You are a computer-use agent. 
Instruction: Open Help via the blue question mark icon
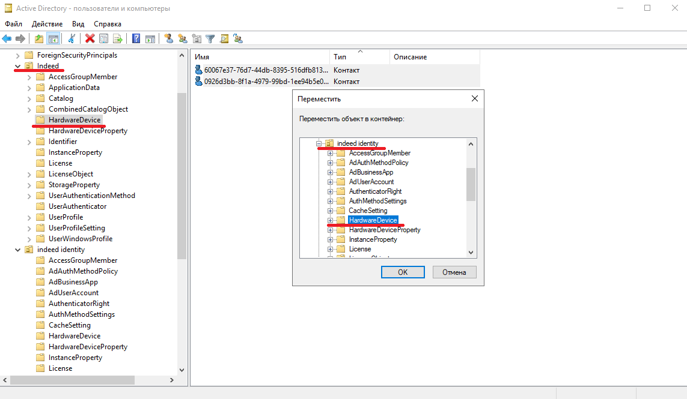136,39
